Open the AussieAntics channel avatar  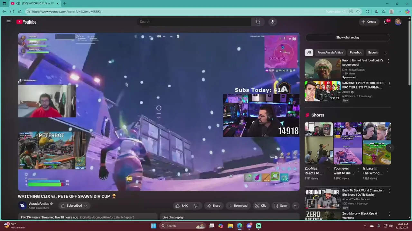(x=22, y=206)
